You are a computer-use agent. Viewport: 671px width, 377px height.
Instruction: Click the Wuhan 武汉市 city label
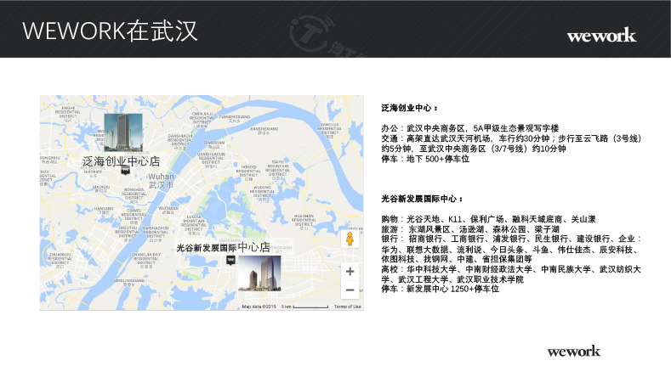(161, 181)
